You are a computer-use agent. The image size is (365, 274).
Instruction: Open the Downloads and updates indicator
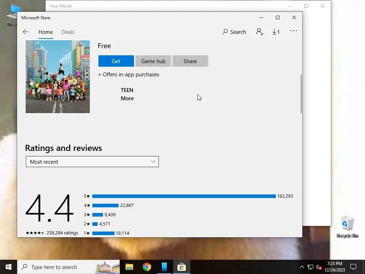(276, 32)
